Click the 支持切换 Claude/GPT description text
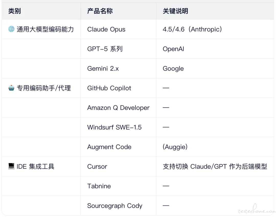 tap(215, 167)
